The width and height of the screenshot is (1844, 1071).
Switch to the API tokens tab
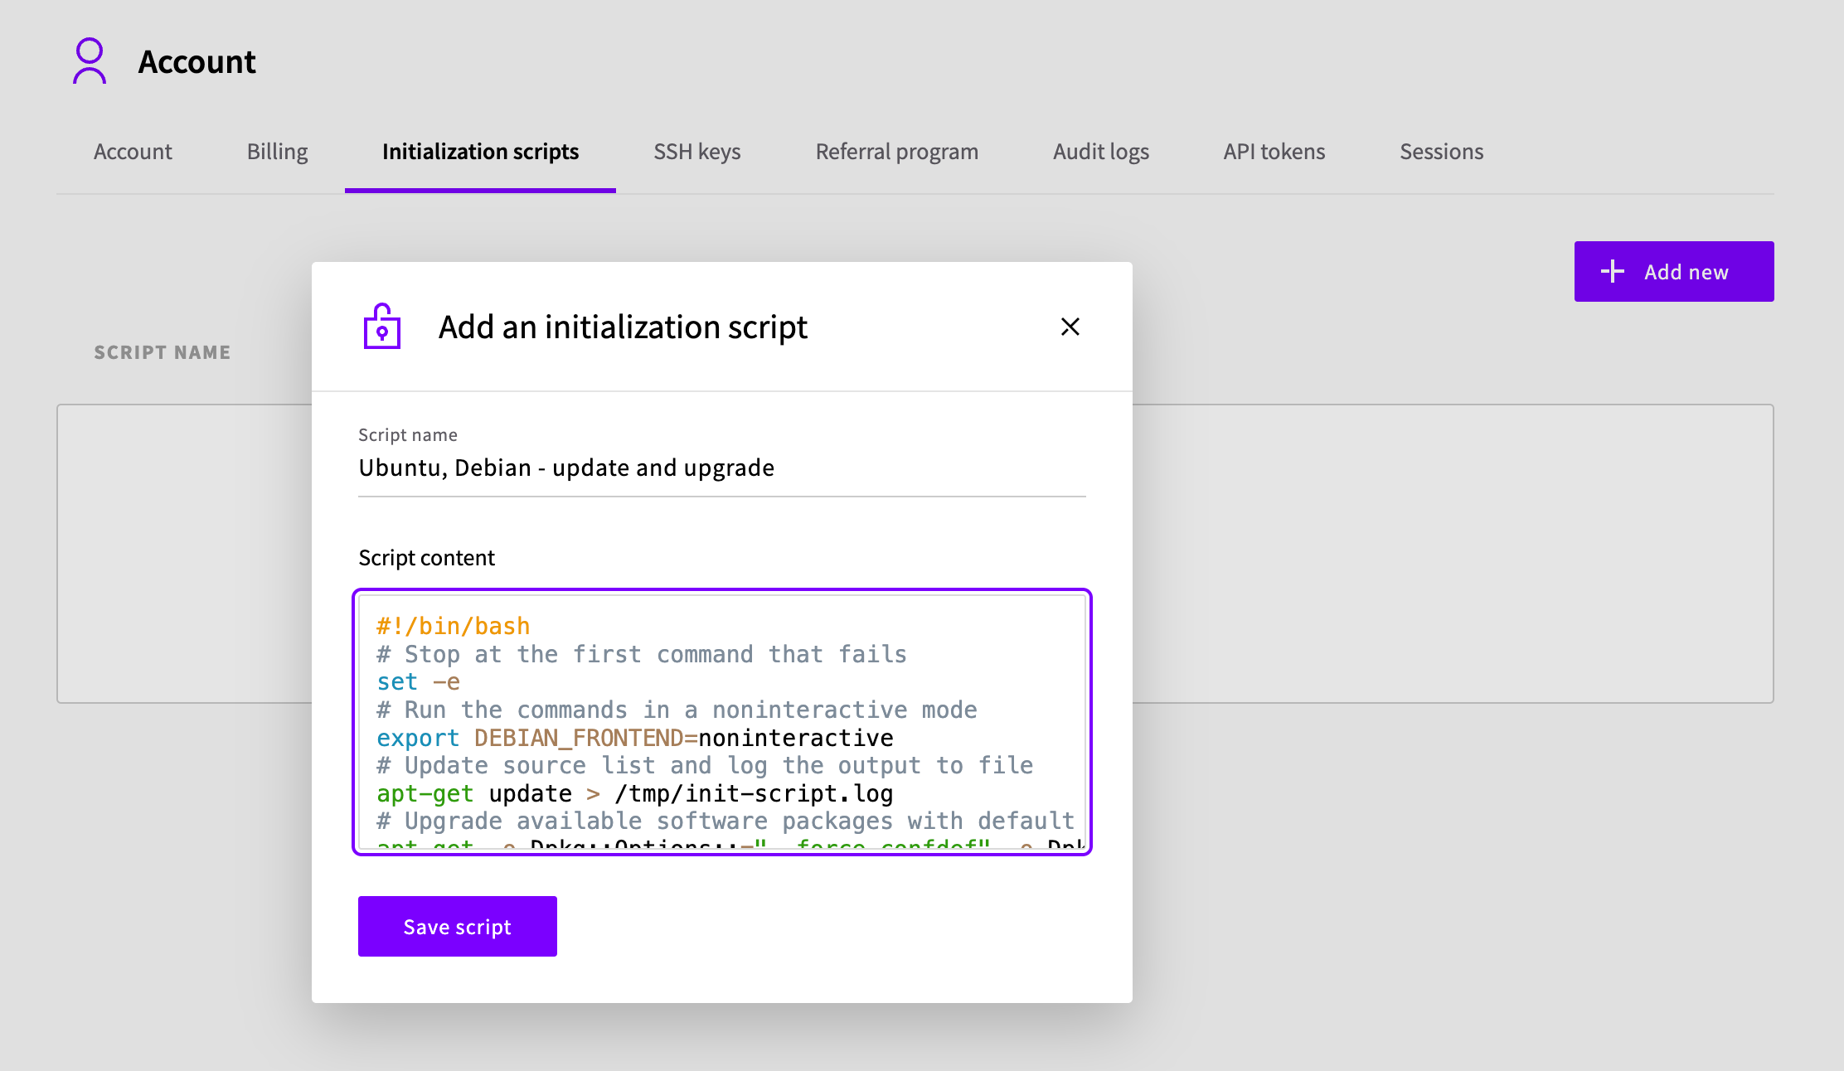1274,152
